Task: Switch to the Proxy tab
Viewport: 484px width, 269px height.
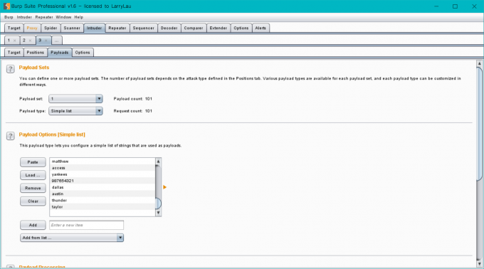Action: tap(32, 28)
